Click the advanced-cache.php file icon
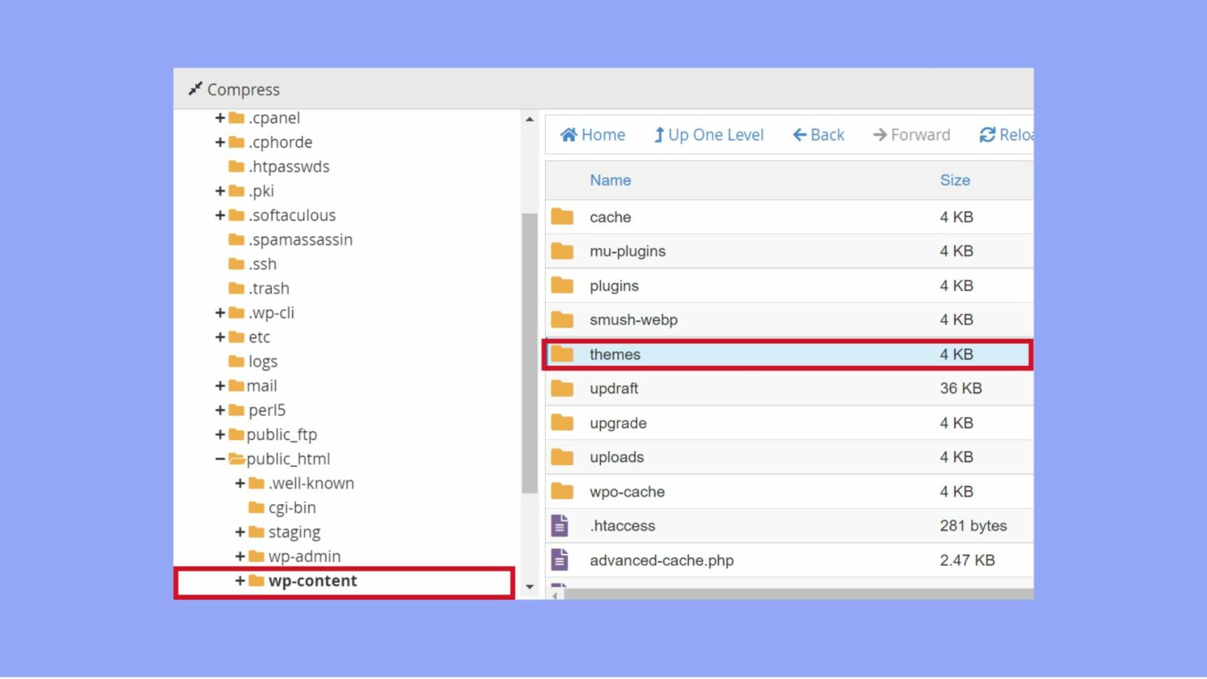This screenshot has height=679, width=1207. click(x=560, y=559)
